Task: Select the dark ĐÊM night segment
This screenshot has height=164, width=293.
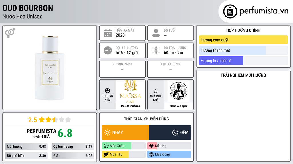Action: (170, 132)
